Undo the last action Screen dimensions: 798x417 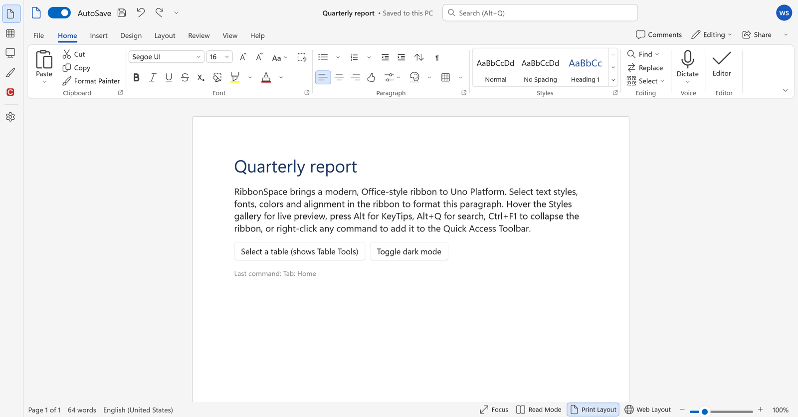click(x=141, y=12)
